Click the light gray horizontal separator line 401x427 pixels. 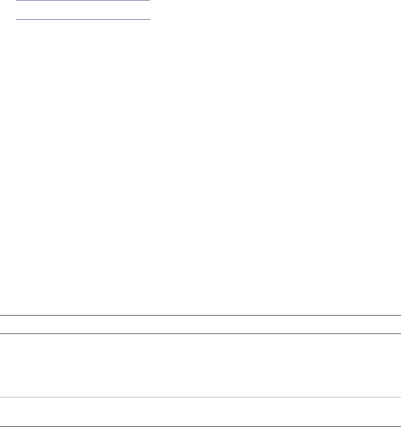pos(200,397)
